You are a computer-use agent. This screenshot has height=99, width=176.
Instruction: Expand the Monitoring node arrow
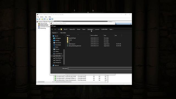click(37, 28)
